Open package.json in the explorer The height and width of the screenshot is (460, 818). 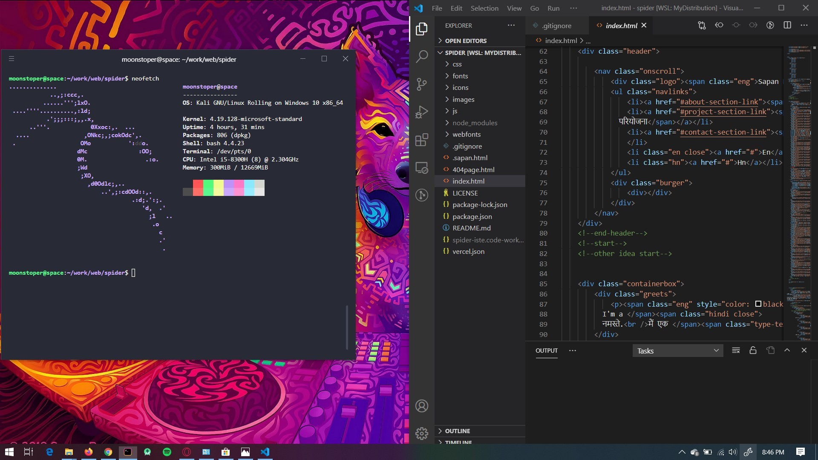click(x=472, y=216)
